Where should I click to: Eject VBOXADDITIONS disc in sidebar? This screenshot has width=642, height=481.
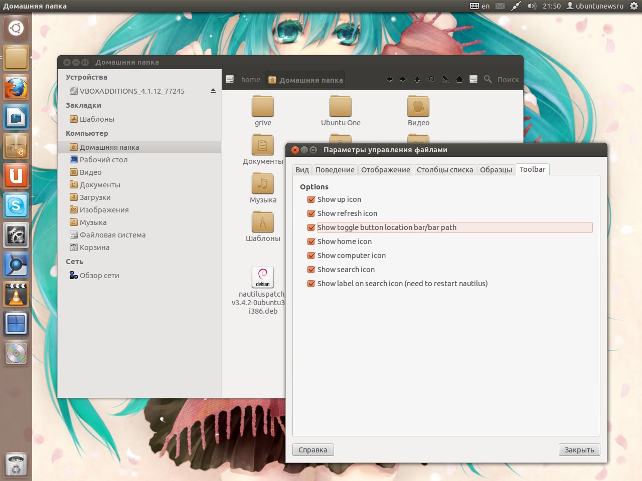coord(213,91)
